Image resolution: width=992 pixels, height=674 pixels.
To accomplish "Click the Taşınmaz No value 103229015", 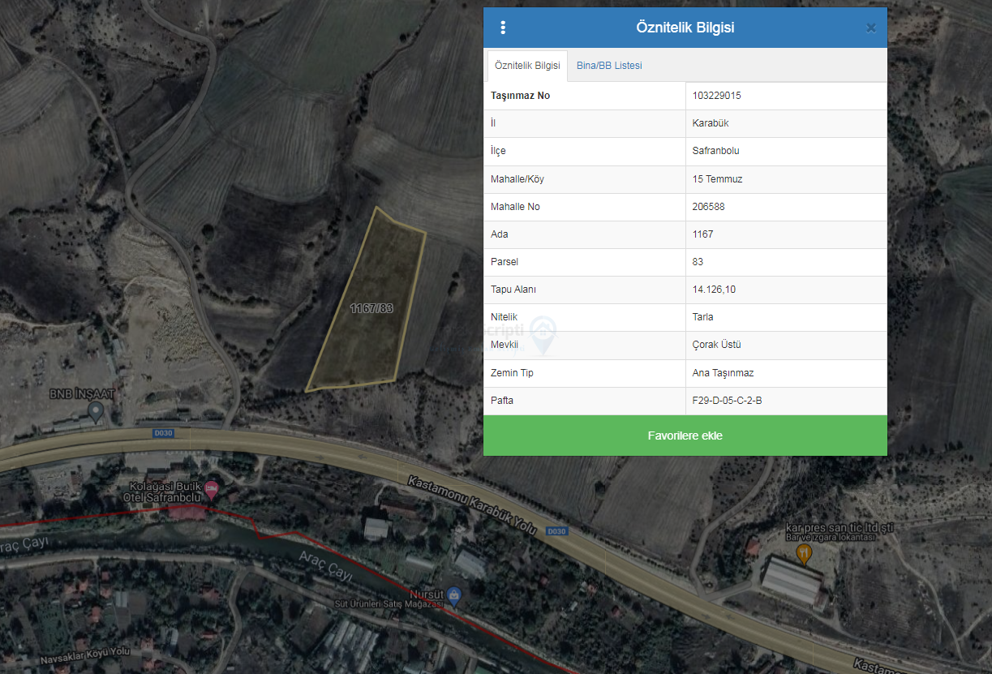I will (x=717, y=96).
